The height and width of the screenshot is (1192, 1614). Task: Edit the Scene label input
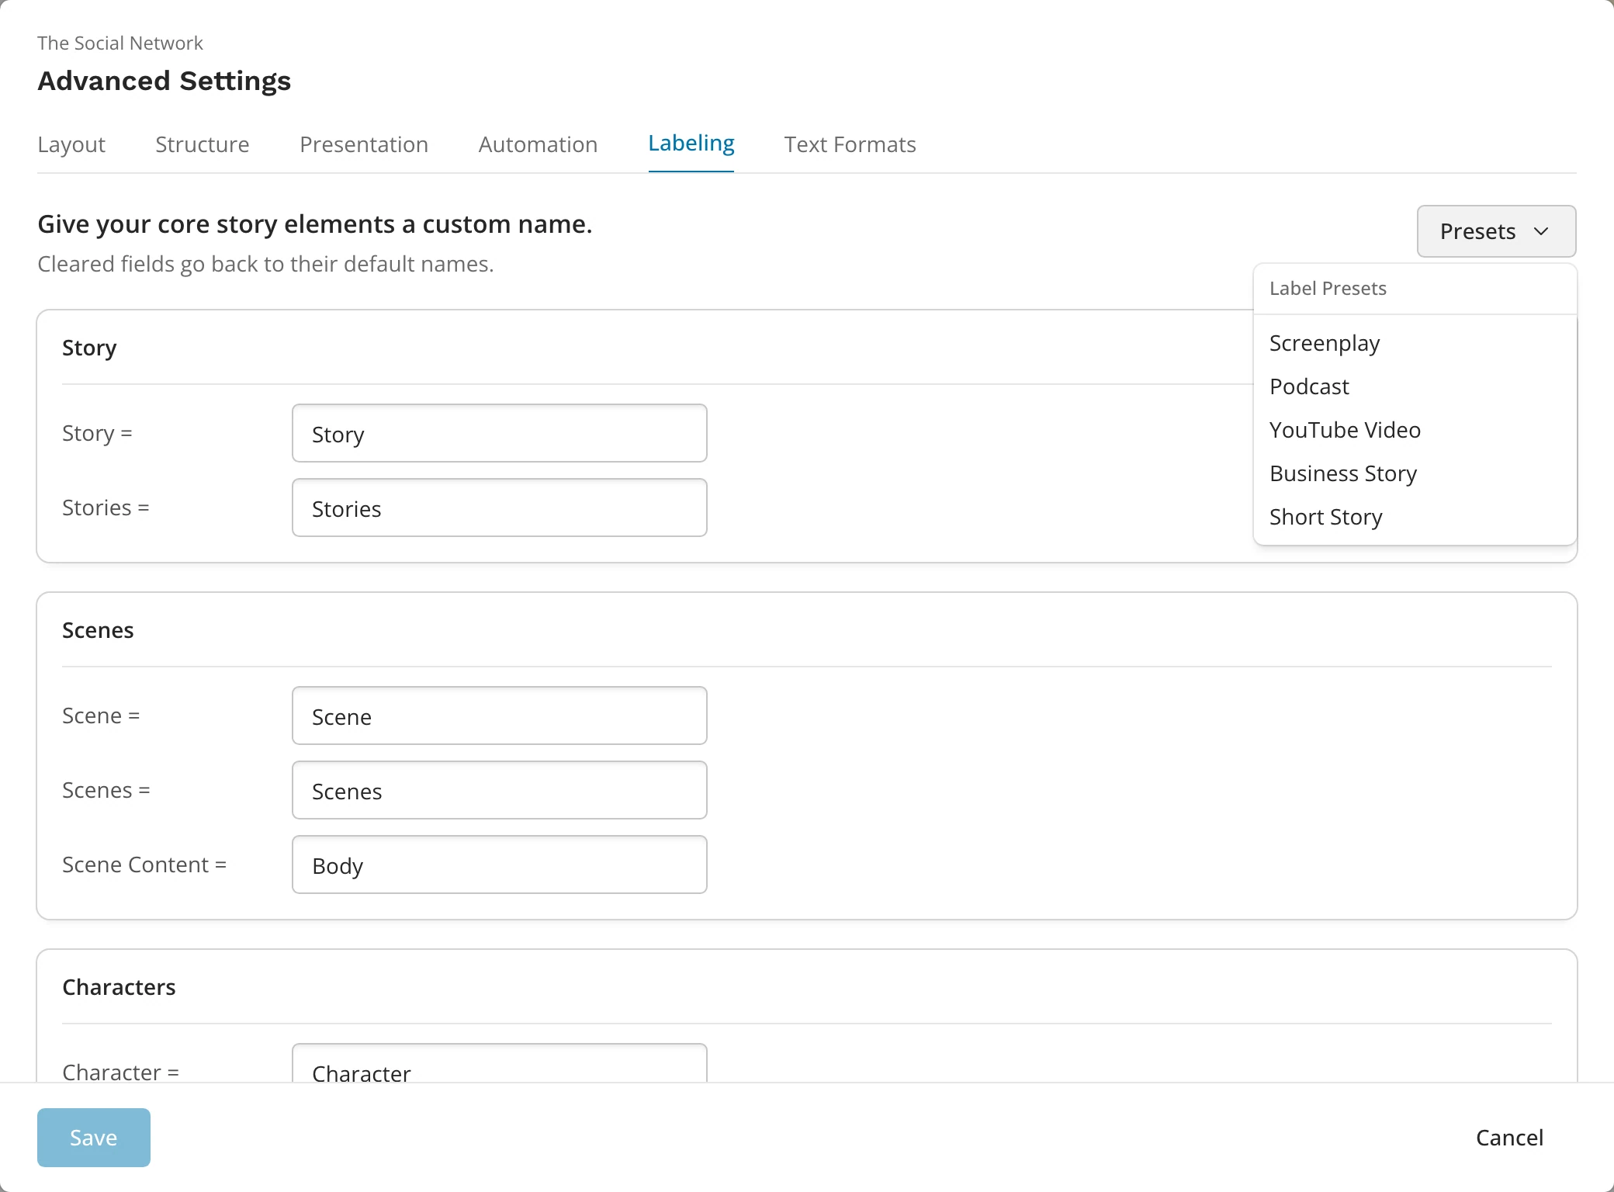[x=500, y=716]
